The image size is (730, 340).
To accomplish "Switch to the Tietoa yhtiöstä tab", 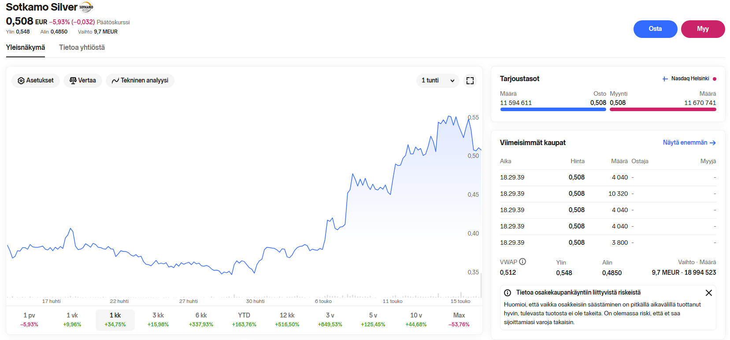I will 82,48.
